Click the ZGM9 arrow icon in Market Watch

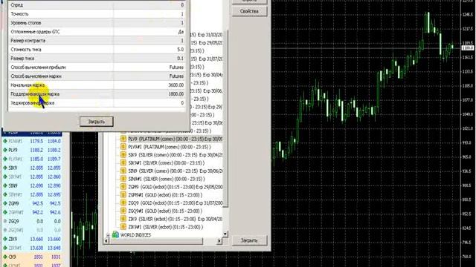pyautogui.click(x=5, y=203)
